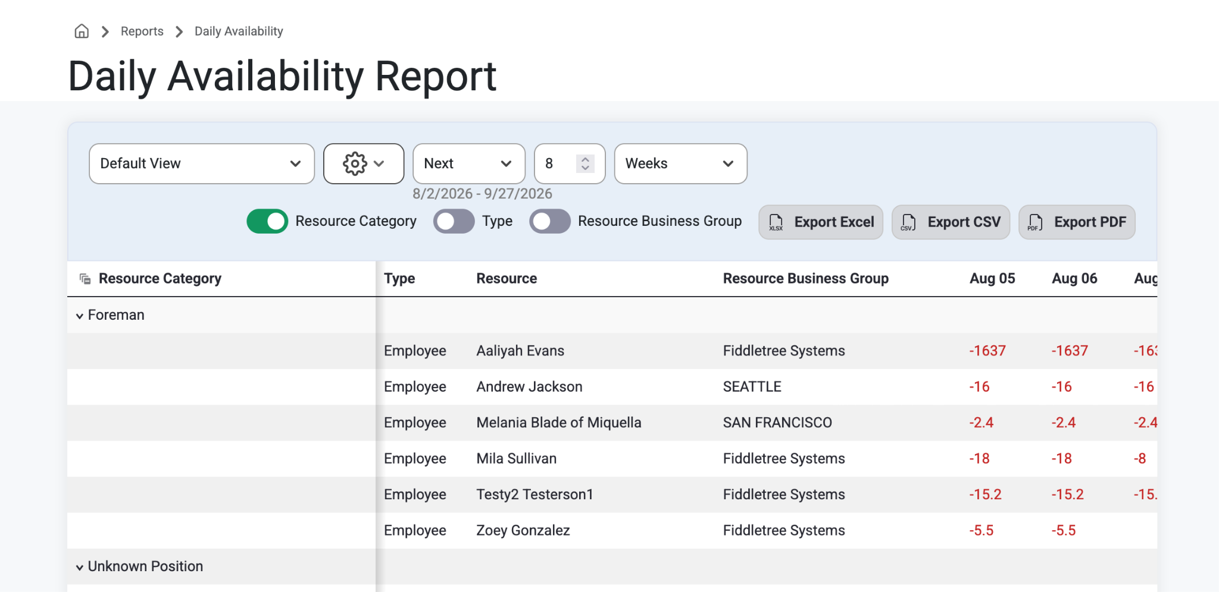
Task: Click the Aug 06 column header
Action: coord(1074,278)
